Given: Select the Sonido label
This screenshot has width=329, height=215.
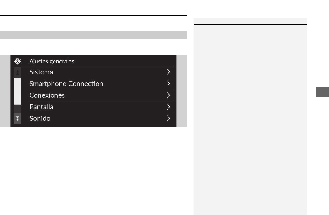Looking at the screenshot, I should pyautogui.click(x=40, y=118).
